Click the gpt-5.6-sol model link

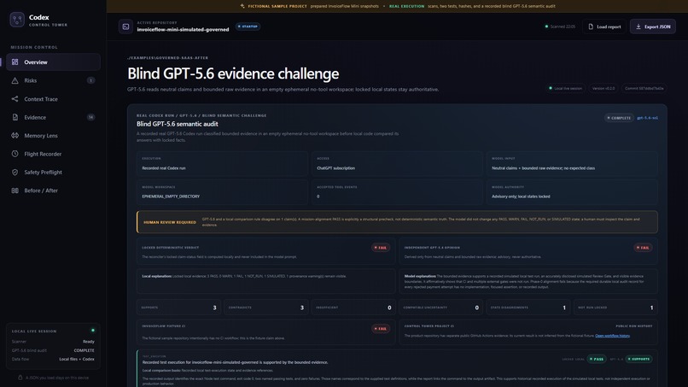pos(647,118)
